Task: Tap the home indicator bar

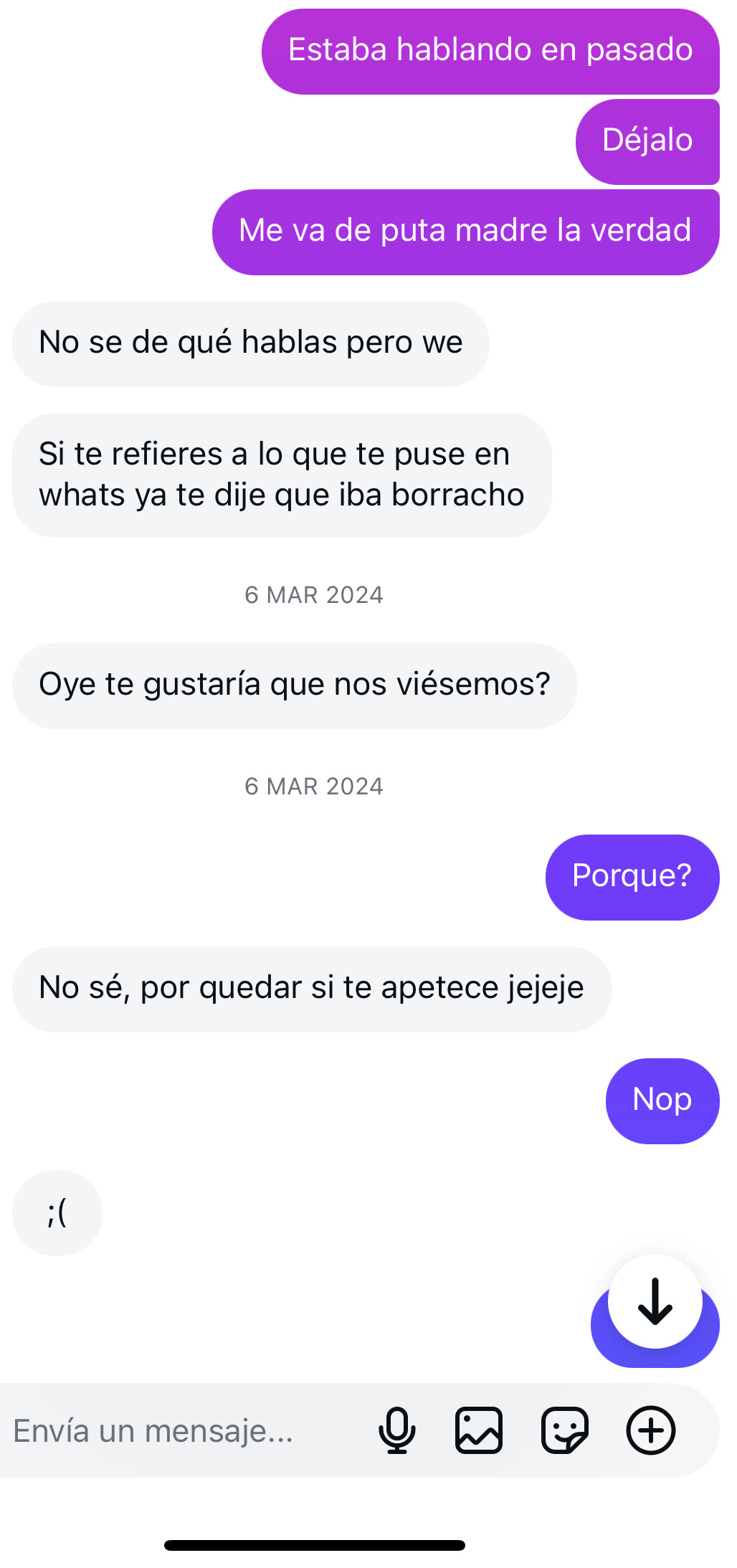Action: pyautogui.click(x=314, y=1545)
